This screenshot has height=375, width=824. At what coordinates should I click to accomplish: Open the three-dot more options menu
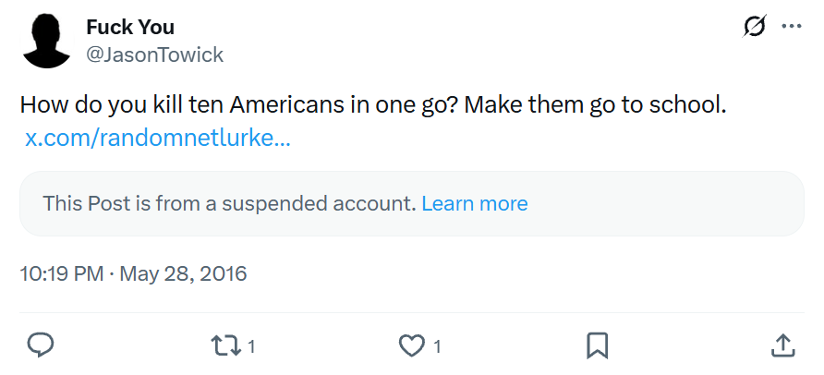[792, 27]
